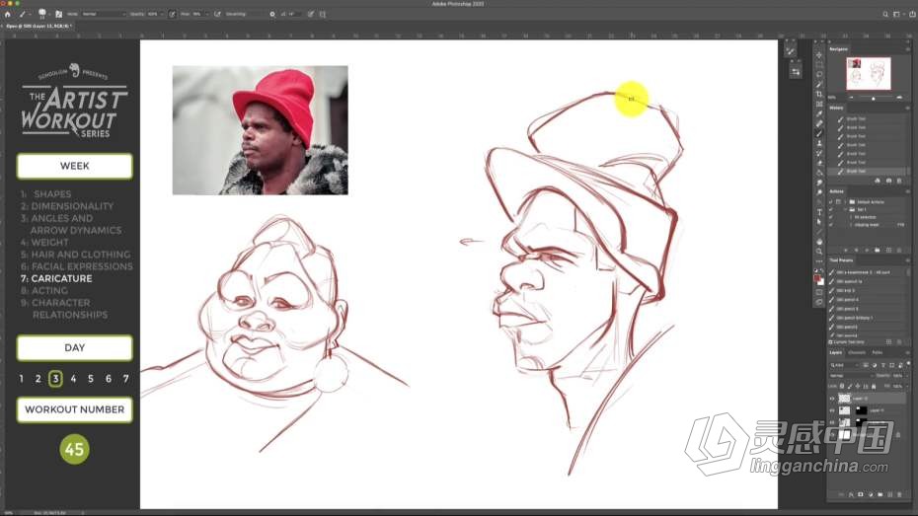Toggle visibility of the top layer

pyautogui.click(x=832, y=399)
